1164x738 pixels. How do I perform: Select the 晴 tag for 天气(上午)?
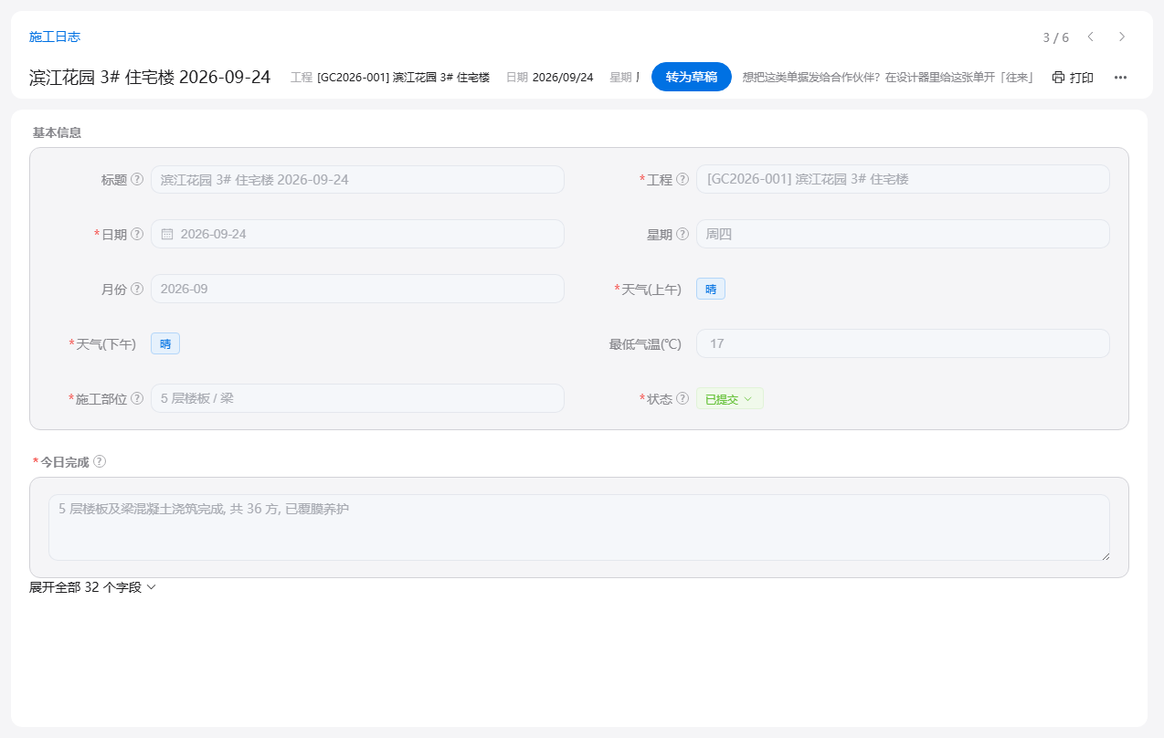point(711,290)
